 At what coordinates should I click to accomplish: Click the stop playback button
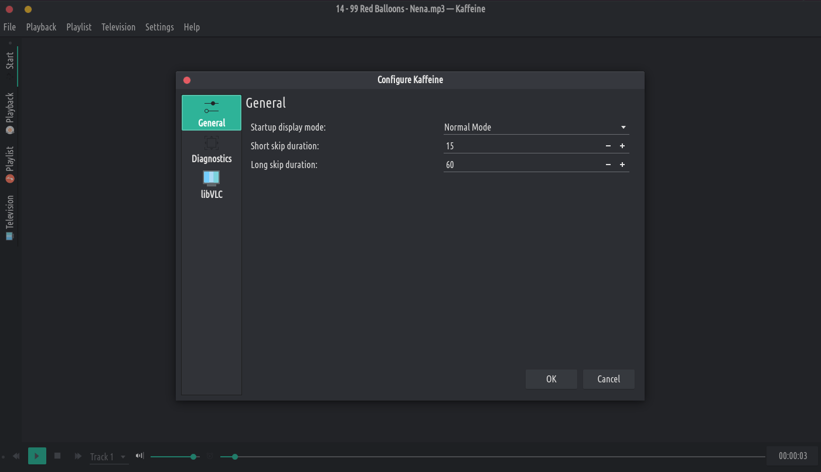(x=57, y=456)
